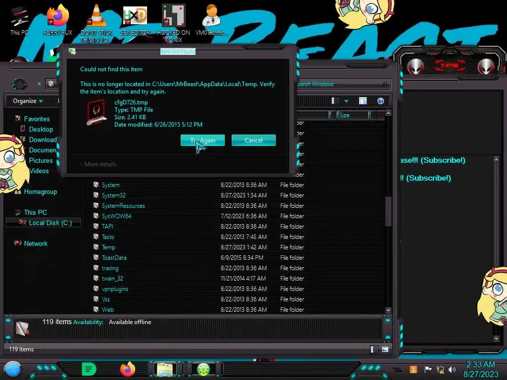Launch the Firefox shortcut labeled FURRY FUX

[x=58, y=20]
